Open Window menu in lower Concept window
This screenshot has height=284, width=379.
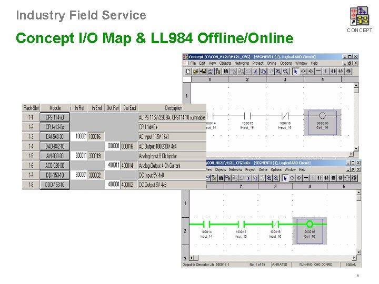pyautogui.click(x=290, y=170)
